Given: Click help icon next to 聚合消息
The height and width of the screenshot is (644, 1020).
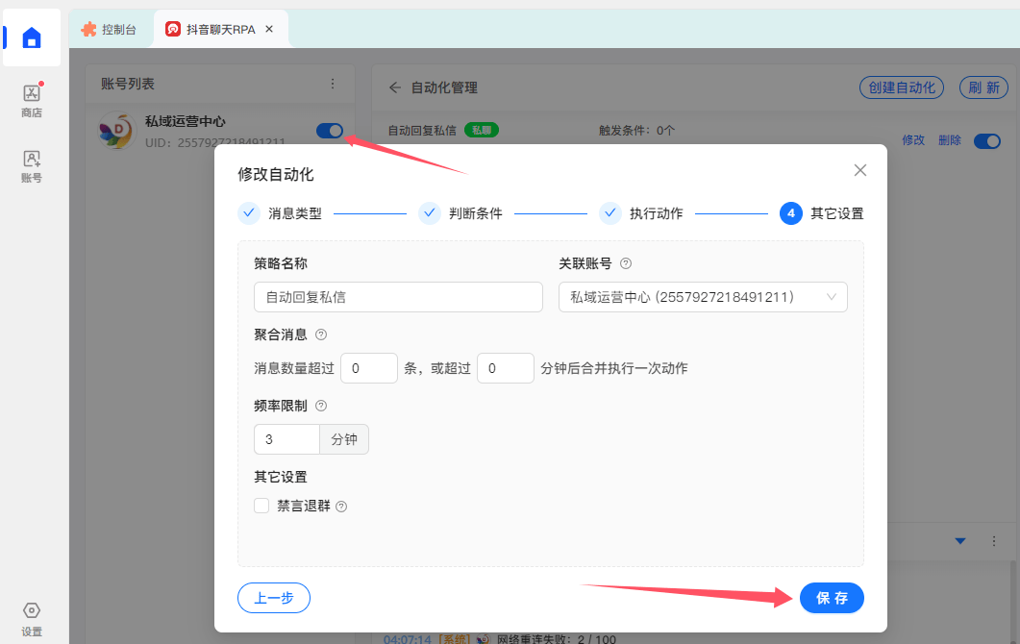Looking at the screenshot, I should (321, 334).
